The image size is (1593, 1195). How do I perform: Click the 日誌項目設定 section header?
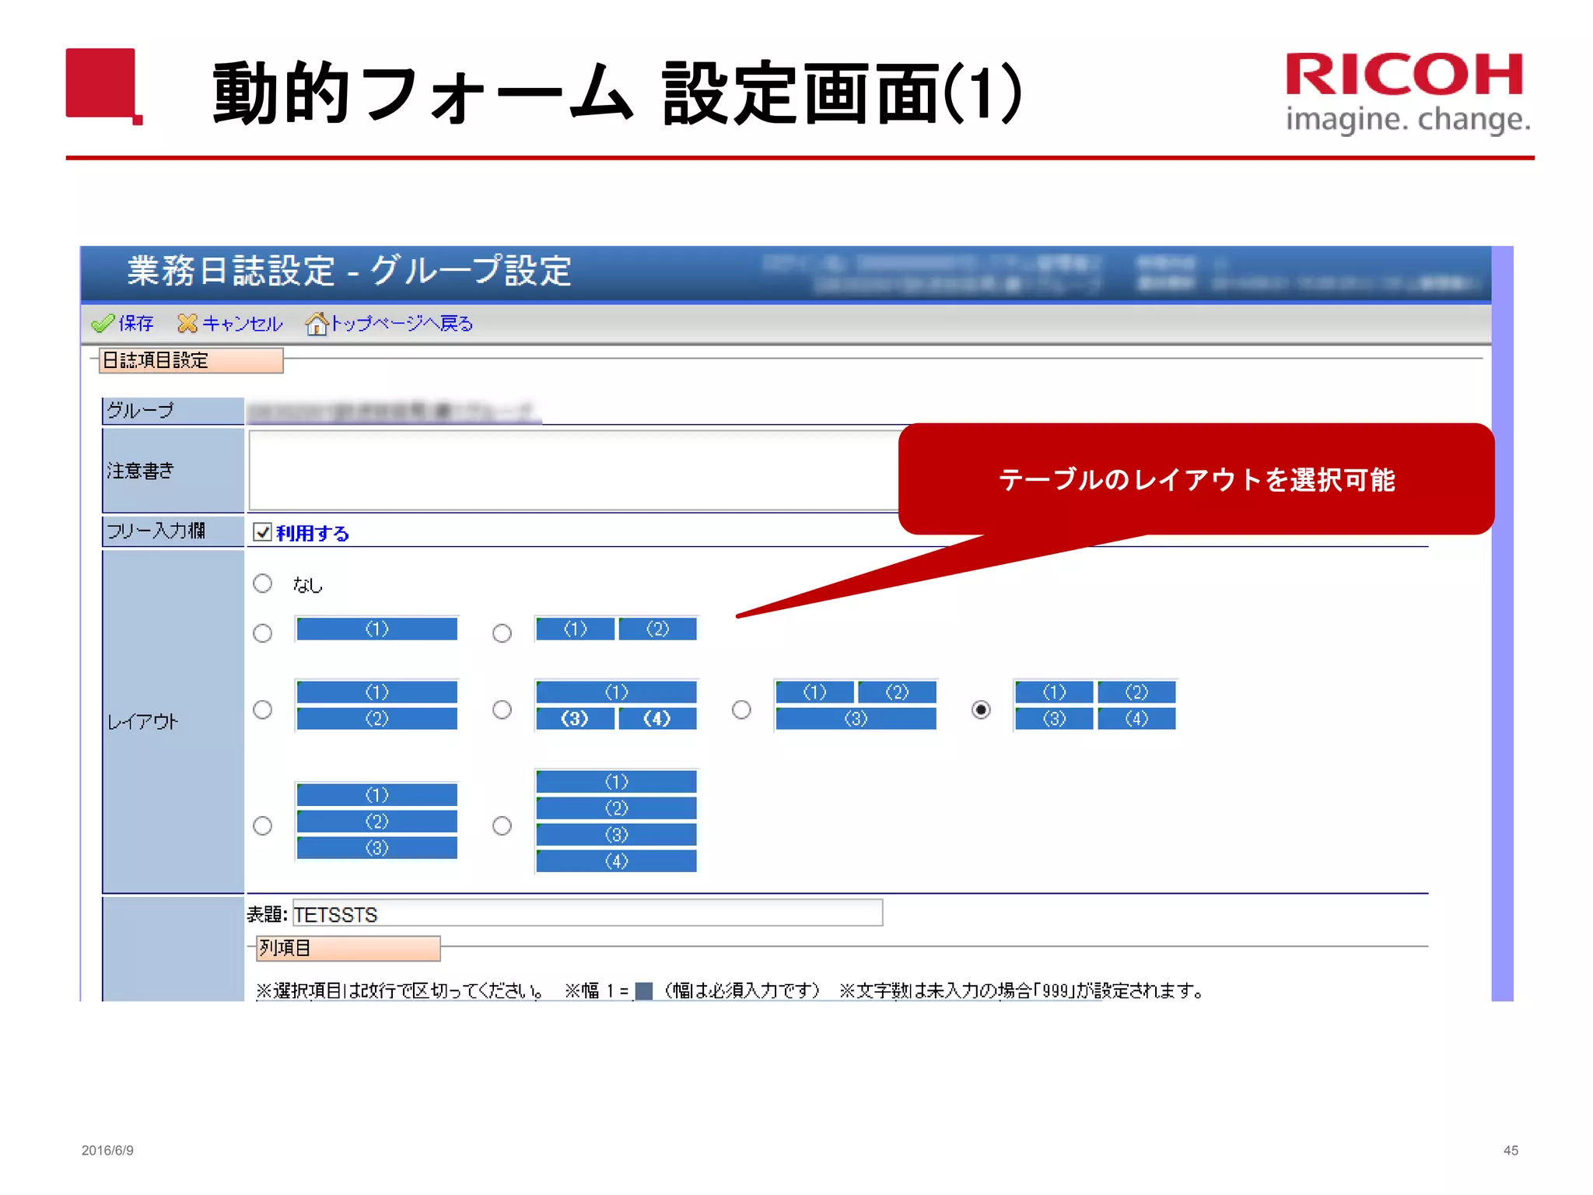191,360
